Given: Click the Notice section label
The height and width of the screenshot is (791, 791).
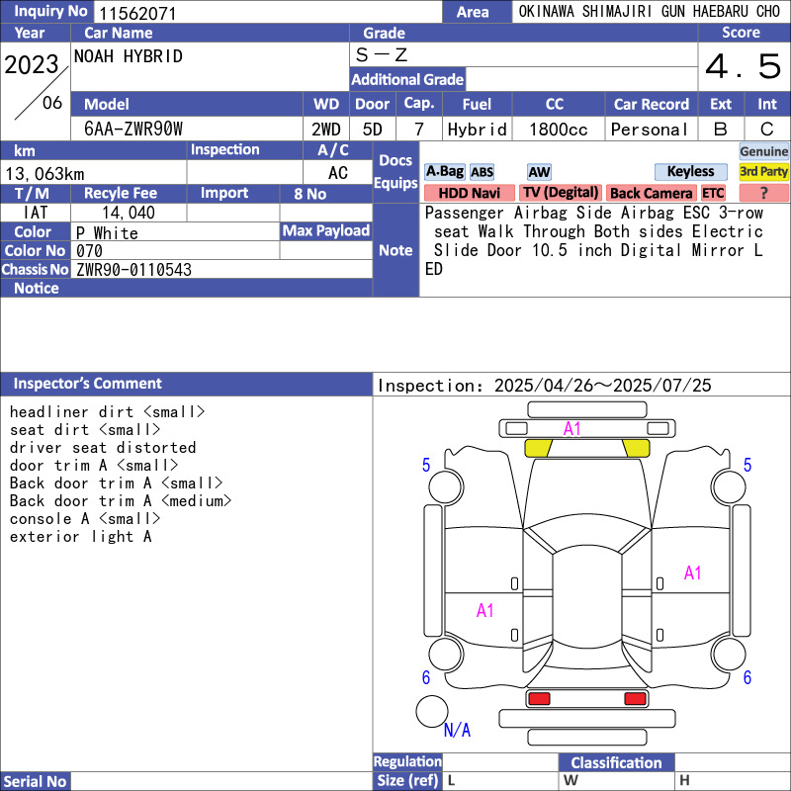Looking at the screenshot, I should 37,289.
